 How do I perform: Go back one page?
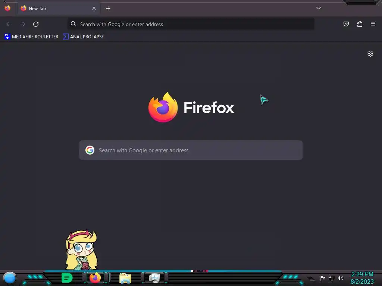click(9, 24)
